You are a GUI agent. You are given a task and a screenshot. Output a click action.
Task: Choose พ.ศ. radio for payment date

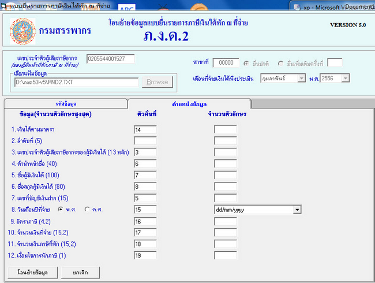click(x=61, y=209)
